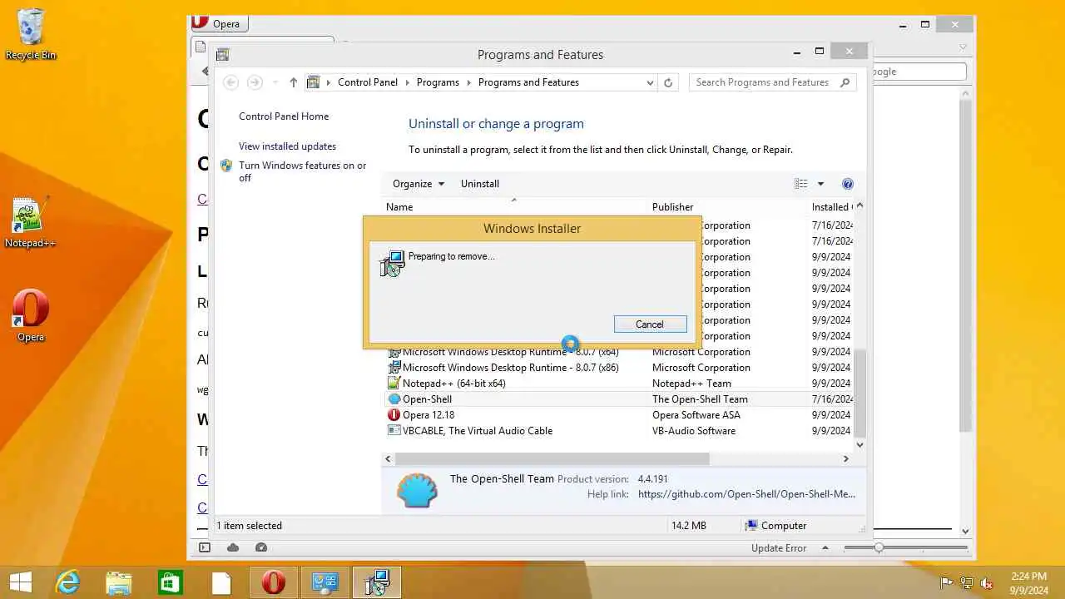Click the Notepad++ row icon

(394, 384)
